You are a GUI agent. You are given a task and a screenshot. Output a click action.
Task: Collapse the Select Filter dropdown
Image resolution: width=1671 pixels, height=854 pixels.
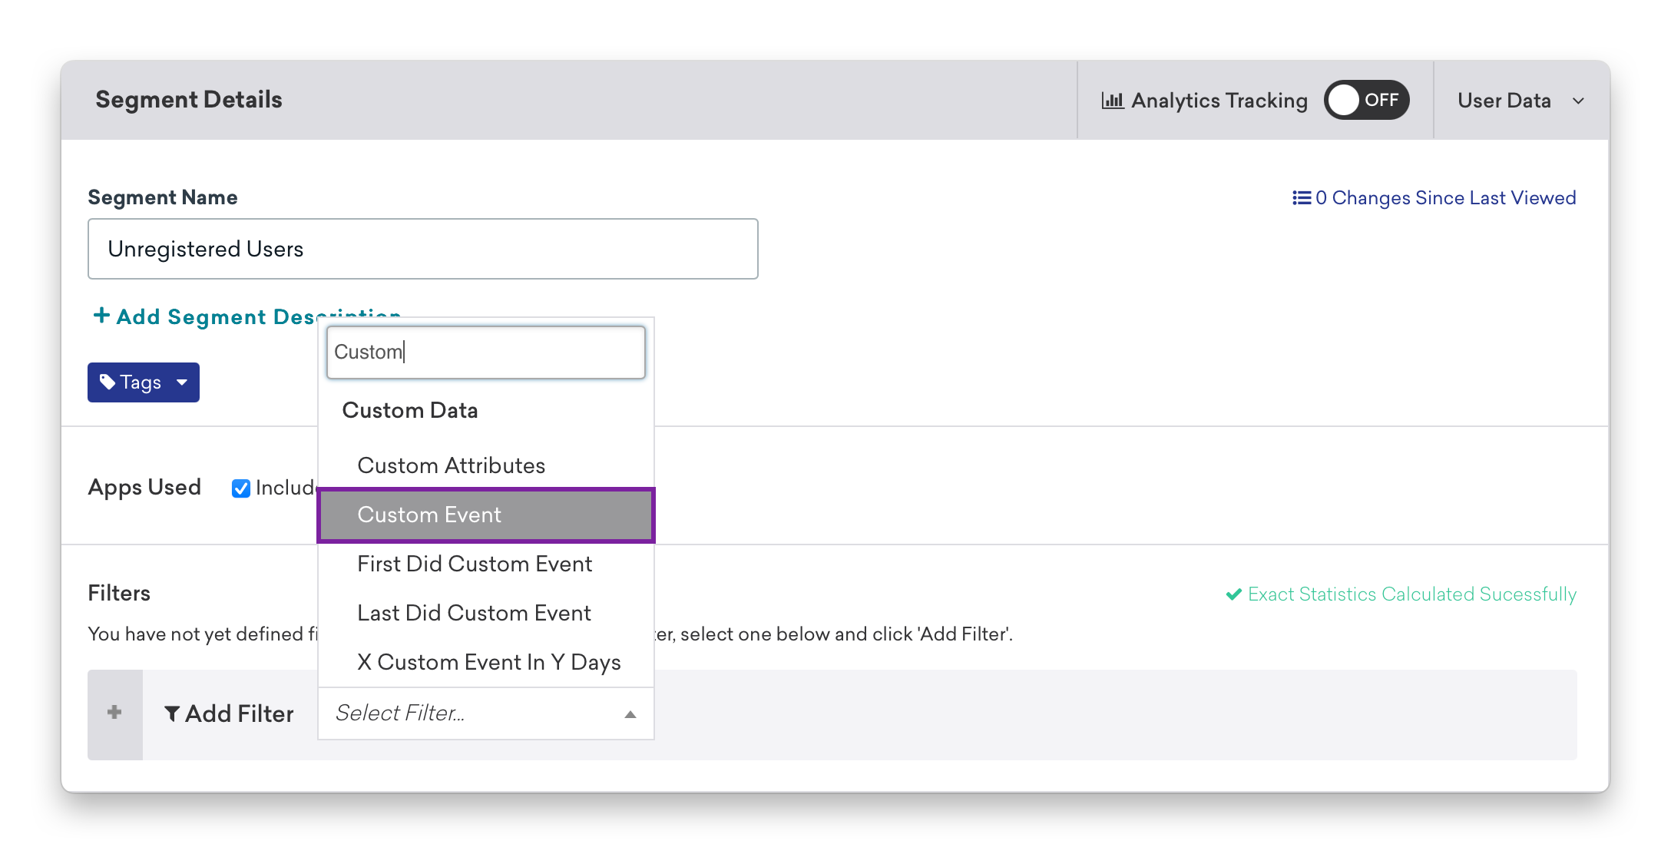coord(486,713)
